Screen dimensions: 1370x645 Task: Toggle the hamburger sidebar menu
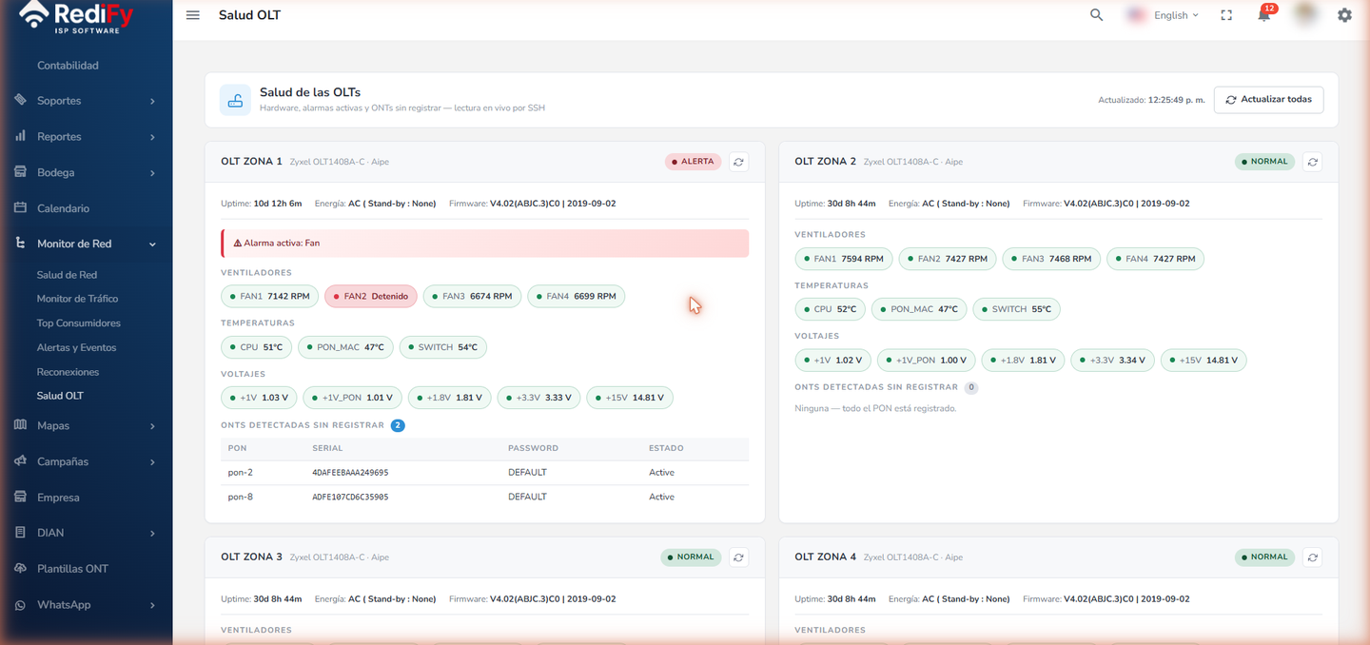193,15
